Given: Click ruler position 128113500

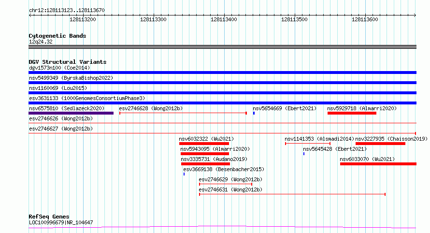Looking at the screenshot, I should pos(294,19).
